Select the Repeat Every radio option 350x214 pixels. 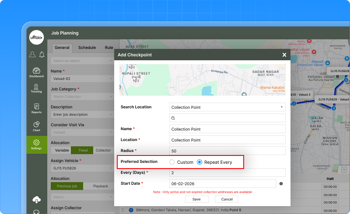(199, 162)
